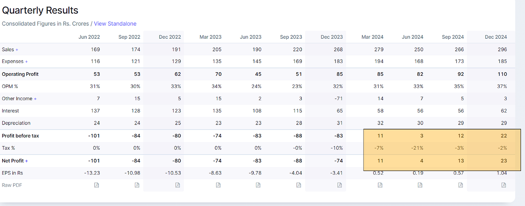Screen dimensions: 525x206
Task: Open the Mar 2023 raw PDF icon
Action: [x=218, y=185]
